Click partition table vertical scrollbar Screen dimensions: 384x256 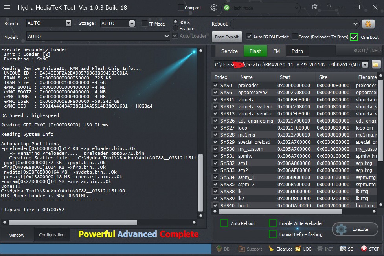(380, 121)
